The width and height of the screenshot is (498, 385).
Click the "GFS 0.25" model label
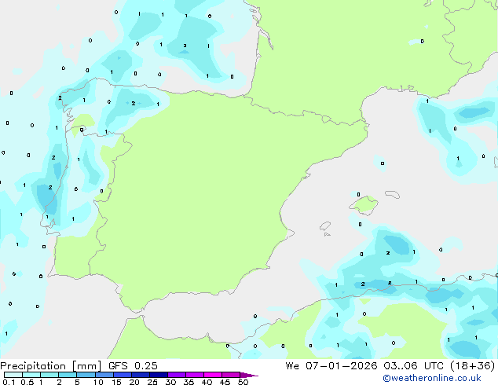133,366
